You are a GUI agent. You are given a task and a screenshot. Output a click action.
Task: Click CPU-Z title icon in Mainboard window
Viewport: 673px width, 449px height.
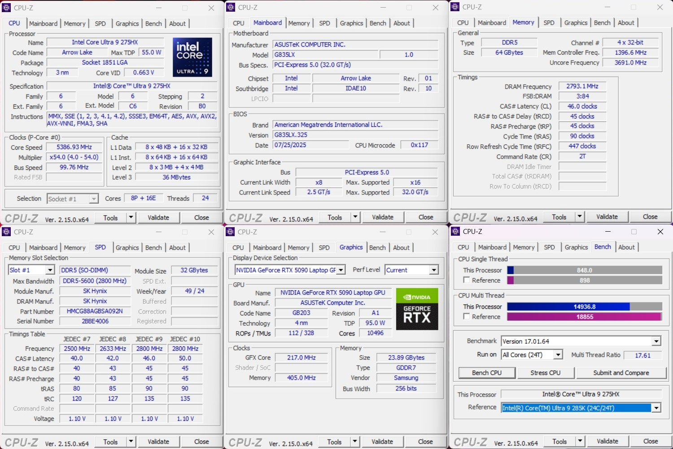231,7
